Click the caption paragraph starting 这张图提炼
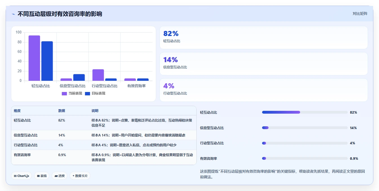 tap(283, 174)
